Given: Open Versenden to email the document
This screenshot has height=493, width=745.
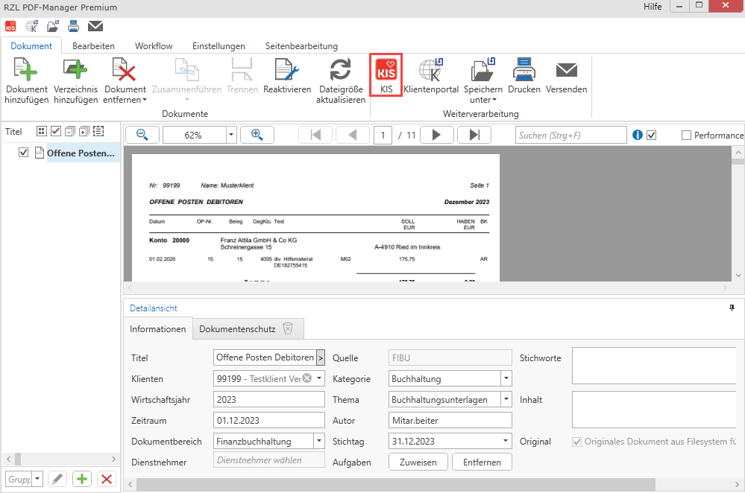Looking at the screenshot, I should (566, 71).
